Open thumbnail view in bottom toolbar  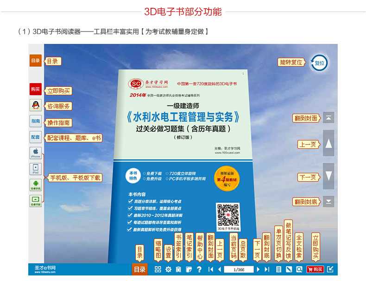point(158,269)
